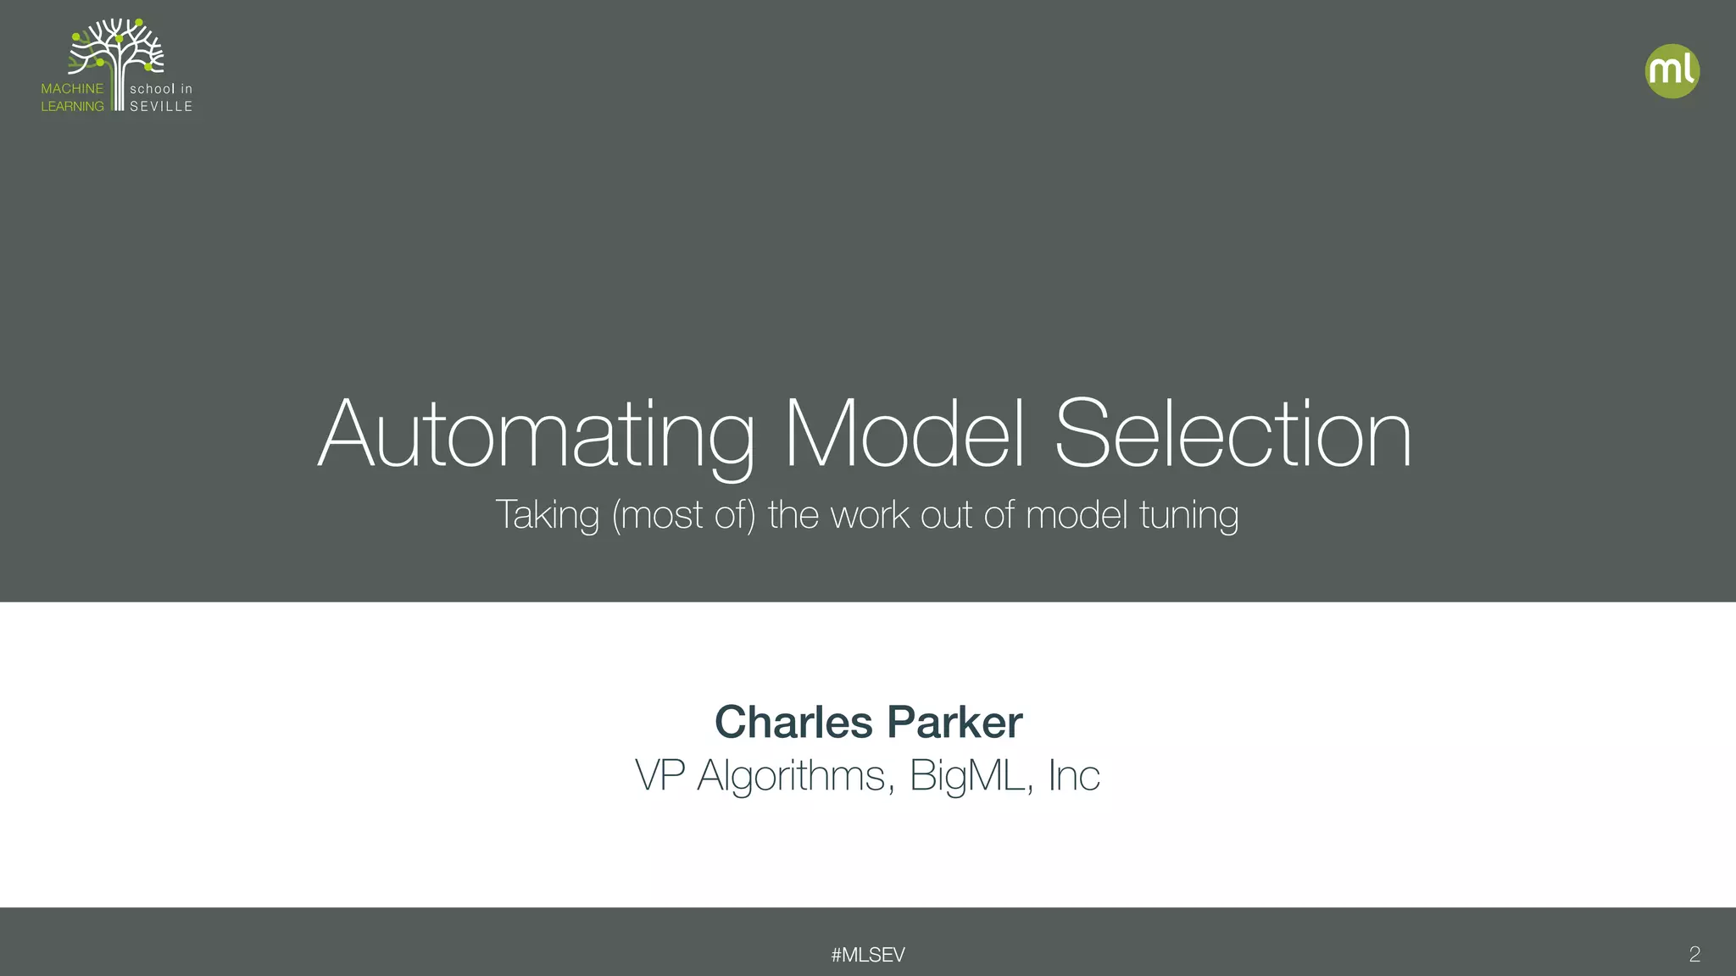Select the subtitle about model tuning
Image resolution: width=1736 pixels, height=976 pixels.
867,515
